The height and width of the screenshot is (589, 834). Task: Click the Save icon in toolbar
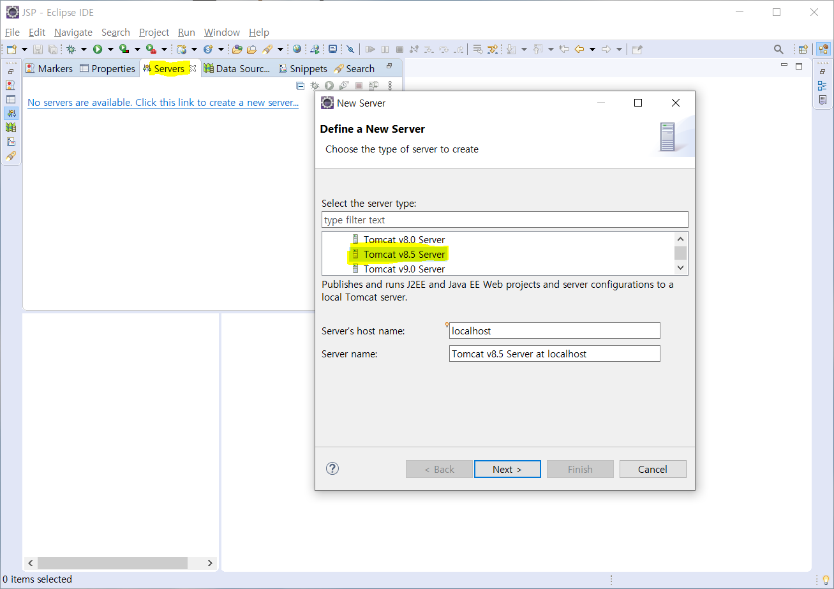tap(38, 49)
